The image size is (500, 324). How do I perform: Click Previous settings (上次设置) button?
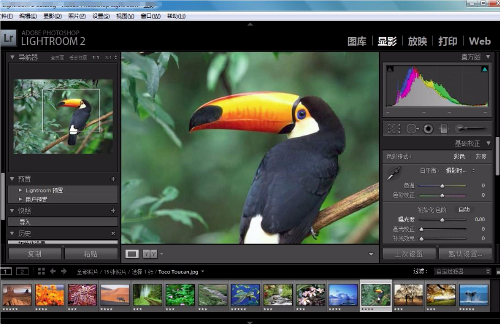click(409, 254)
